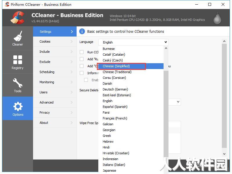Choose Hrvatski (Croatian) language

[131, 153]
